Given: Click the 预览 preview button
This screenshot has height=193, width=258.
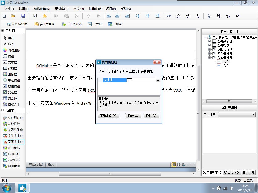Looking at the screenshot, I should click(x=115, y=24).
